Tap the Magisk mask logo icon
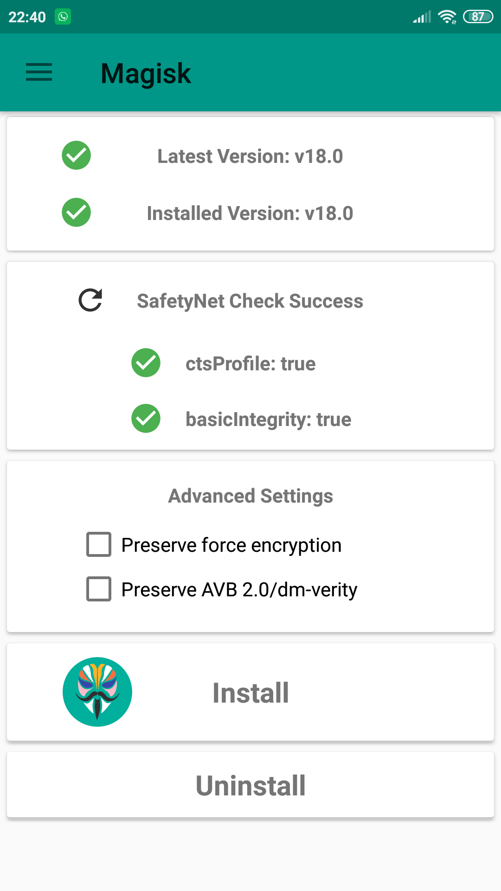 [x=97, y=692]
